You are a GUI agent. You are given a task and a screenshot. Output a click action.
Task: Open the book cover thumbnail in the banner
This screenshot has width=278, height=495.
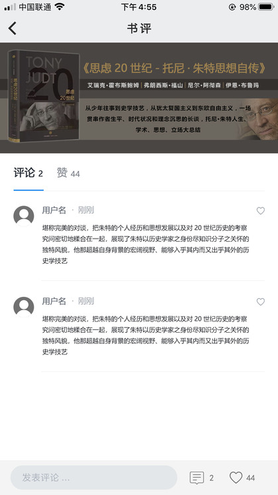pyautogui.click(x=44, y=95)
